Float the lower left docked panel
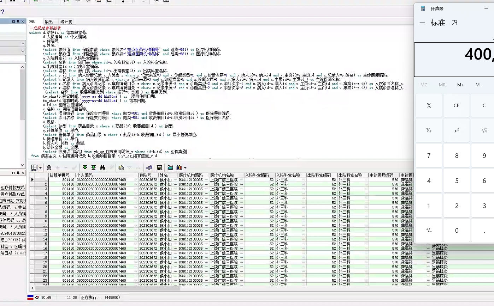 [14, 173]
